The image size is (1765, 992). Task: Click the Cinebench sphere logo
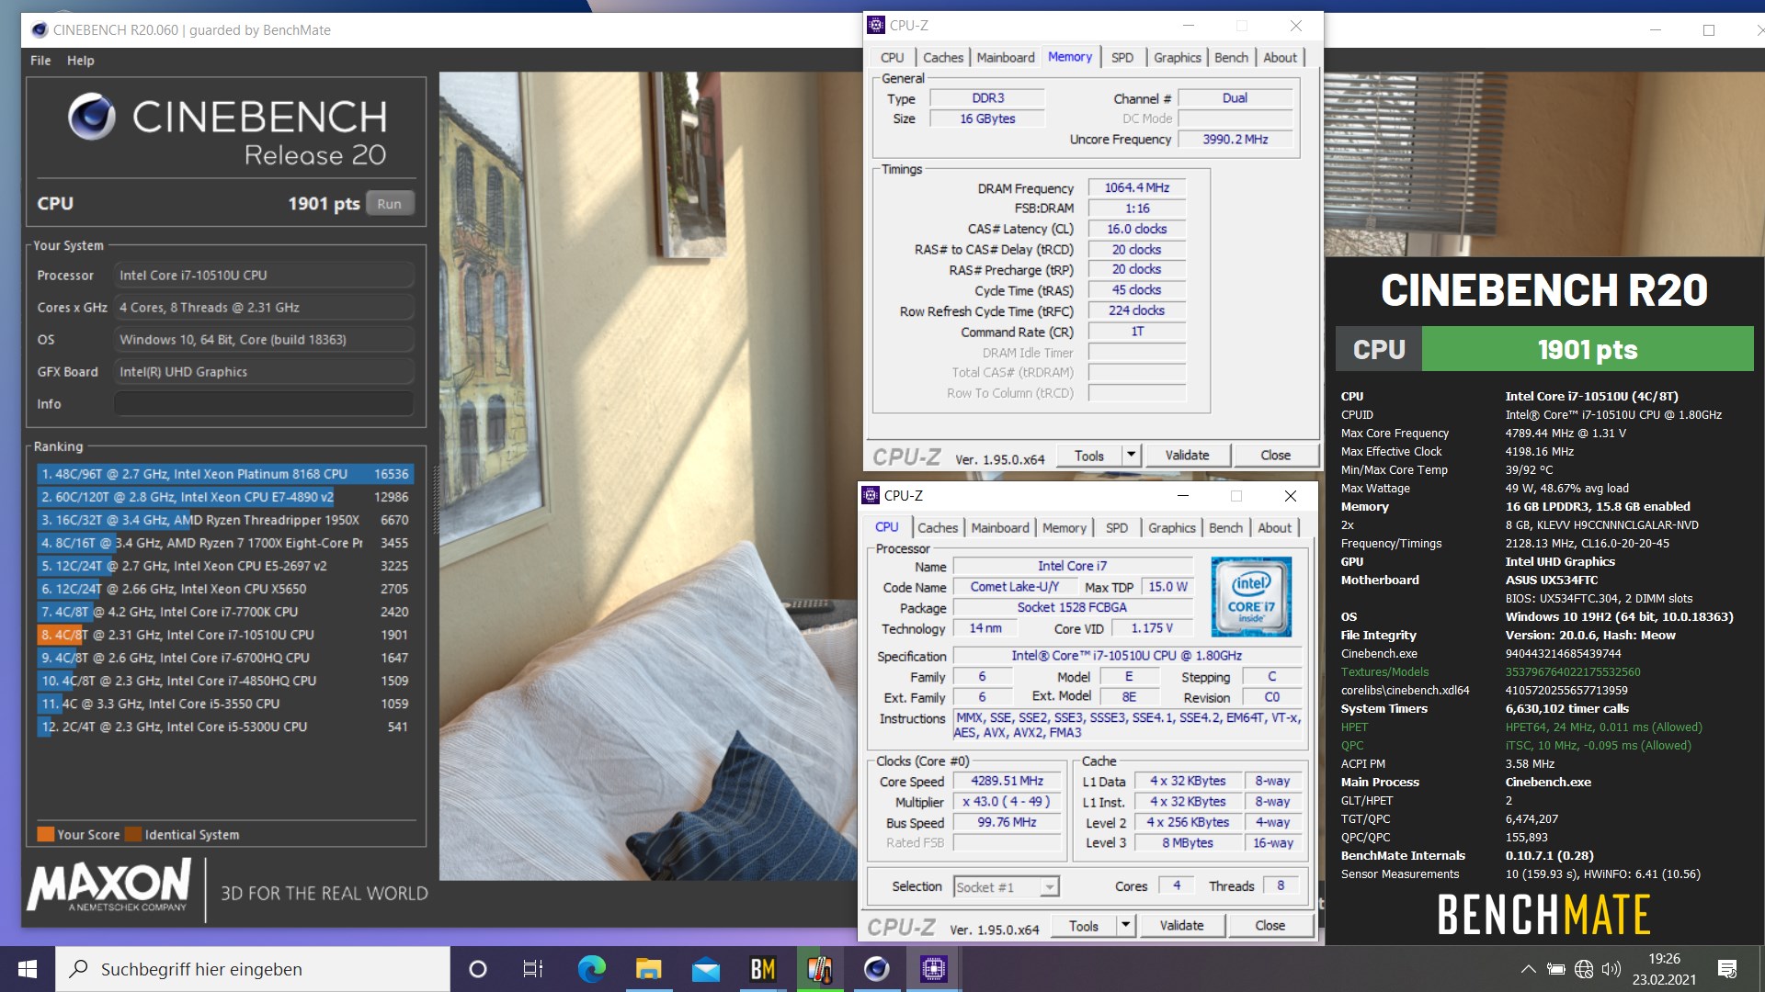92,117
